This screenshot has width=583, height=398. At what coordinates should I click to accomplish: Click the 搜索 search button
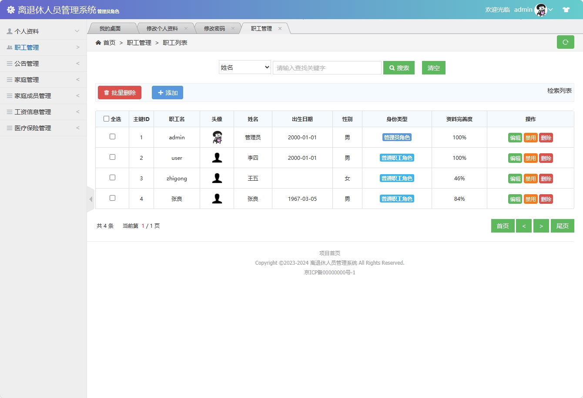(399, 67)
